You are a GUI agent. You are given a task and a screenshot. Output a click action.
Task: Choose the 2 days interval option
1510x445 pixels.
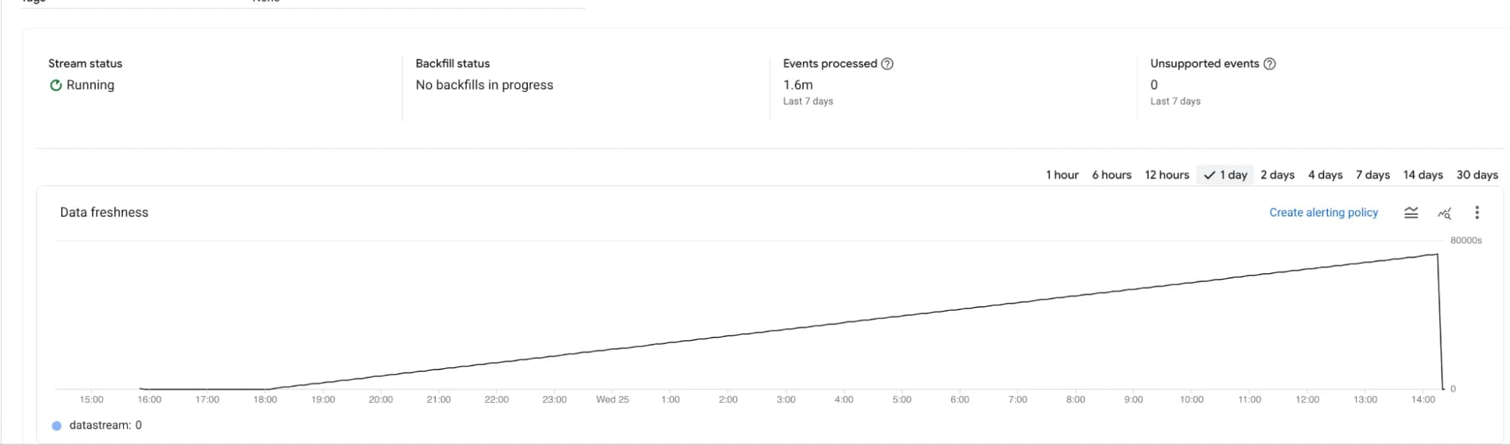1277,174
